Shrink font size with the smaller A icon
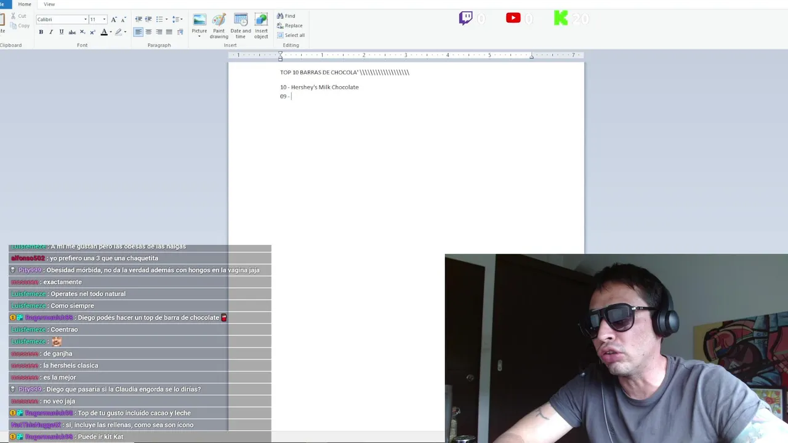788x443 pixels. coord(123,20)
